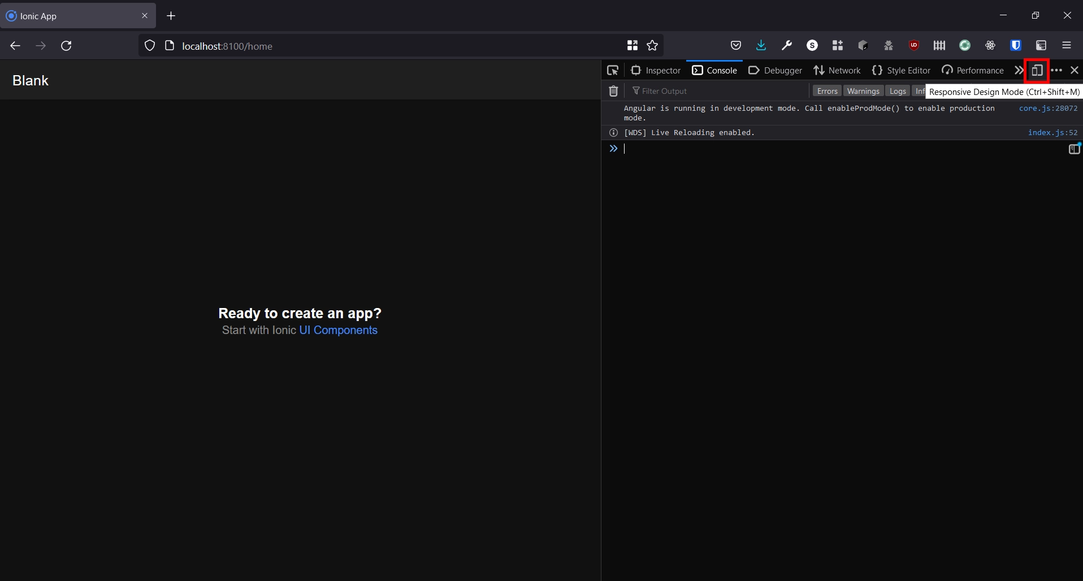
Task: Follow the core.js:28072 source link
Action: pos(1049,109)
